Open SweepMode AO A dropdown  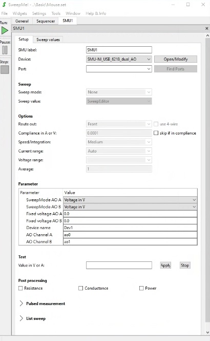coord(130,200)
